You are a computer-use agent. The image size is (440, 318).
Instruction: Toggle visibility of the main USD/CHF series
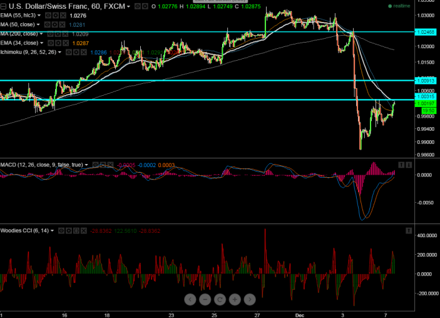click(138, 6)
